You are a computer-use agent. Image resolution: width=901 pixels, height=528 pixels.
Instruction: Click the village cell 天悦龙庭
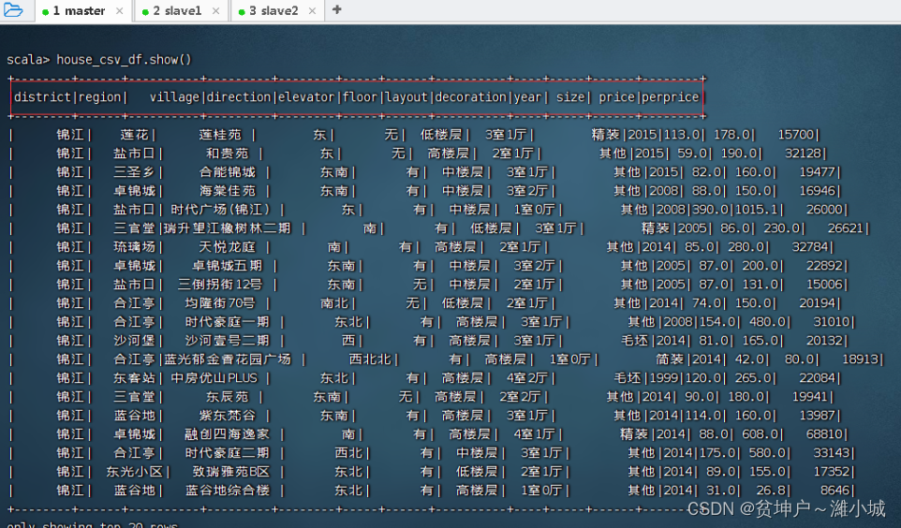(227, 247)
